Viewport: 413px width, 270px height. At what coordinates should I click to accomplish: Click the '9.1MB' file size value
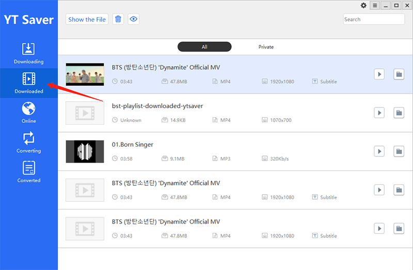(x=177, y=158)
